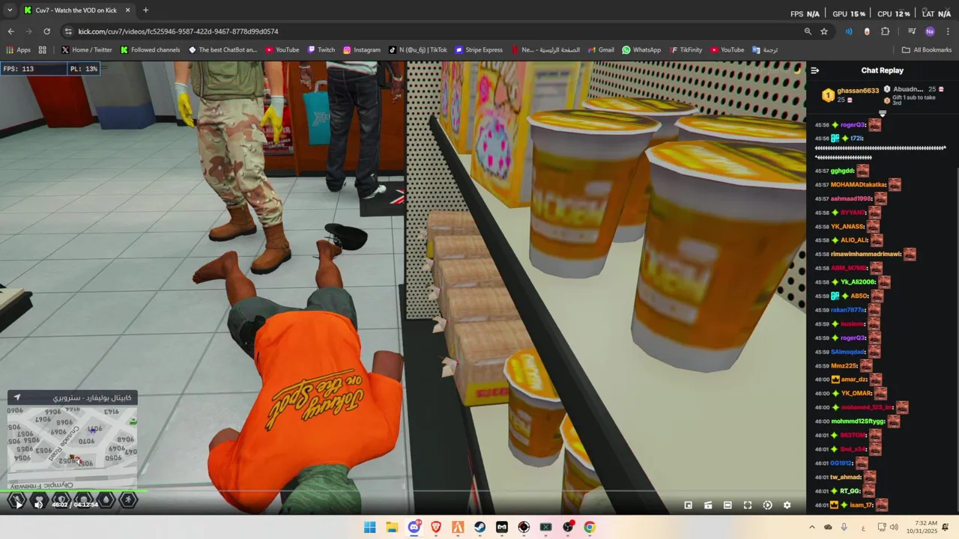Click chat username aahmaad1998

tap(851, 198)
